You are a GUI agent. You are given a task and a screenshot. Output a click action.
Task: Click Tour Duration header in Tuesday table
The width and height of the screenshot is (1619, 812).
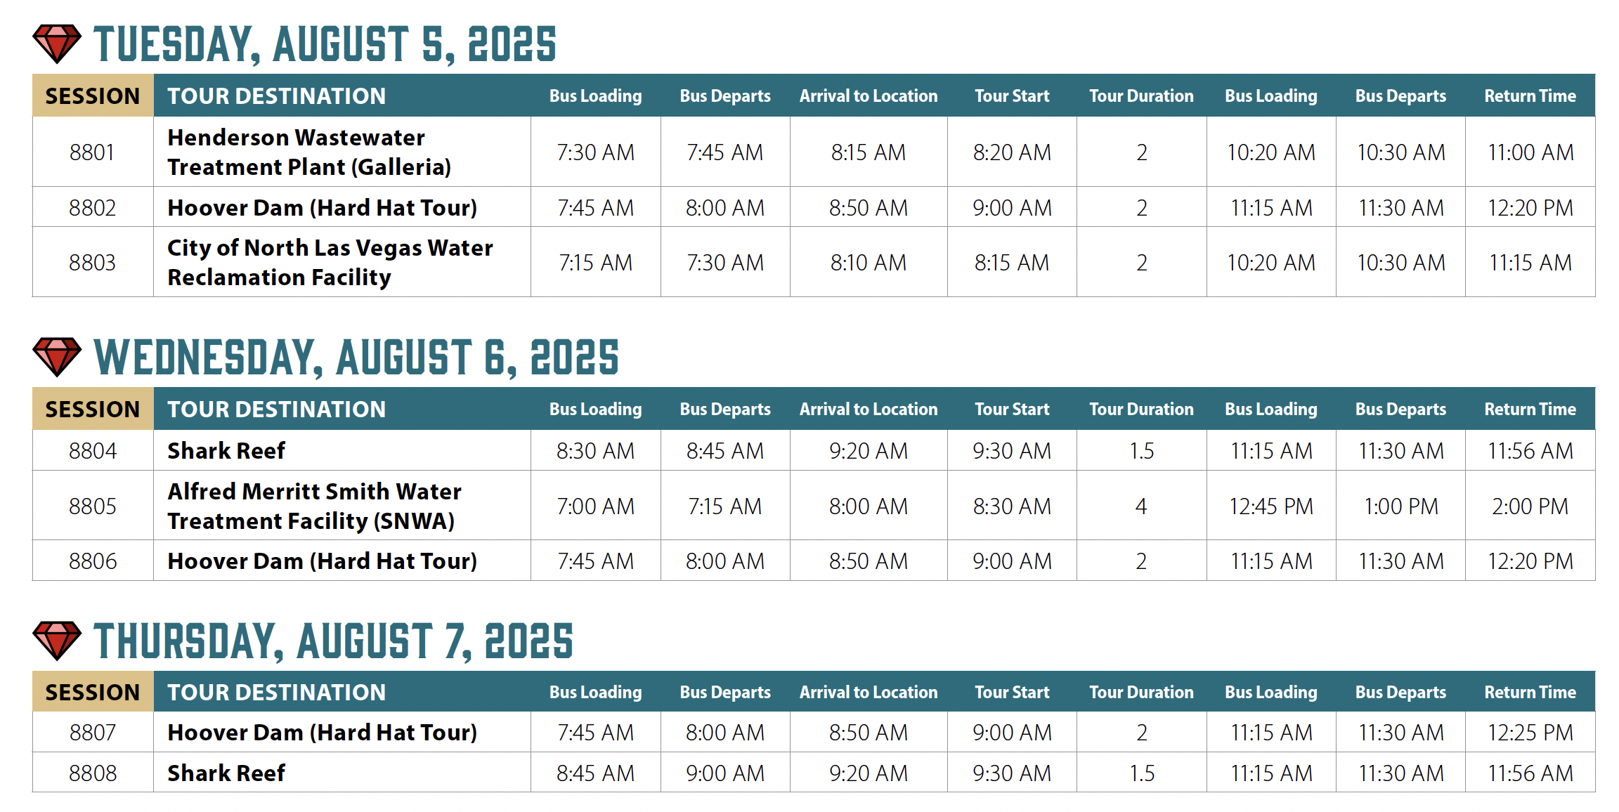pyautogui.click(x=1141, y=96)
